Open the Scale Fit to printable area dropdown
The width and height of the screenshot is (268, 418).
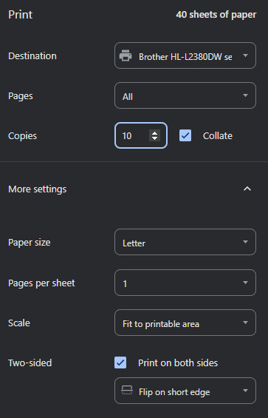185,323
